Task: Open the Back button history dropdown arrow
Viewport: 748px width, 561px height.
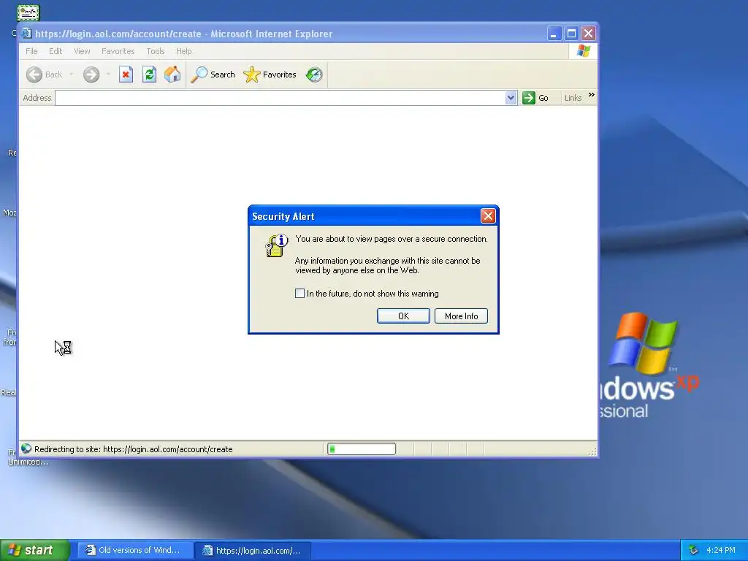Action: coord(72,75)
